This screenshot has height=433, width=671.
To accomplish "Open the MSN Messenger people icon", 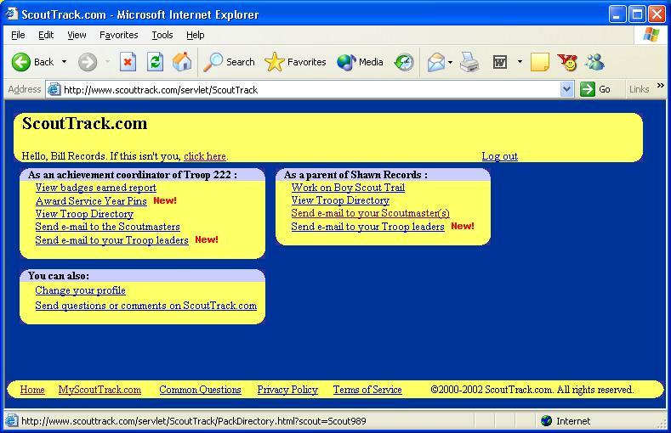I will click(x=595, y=62).
